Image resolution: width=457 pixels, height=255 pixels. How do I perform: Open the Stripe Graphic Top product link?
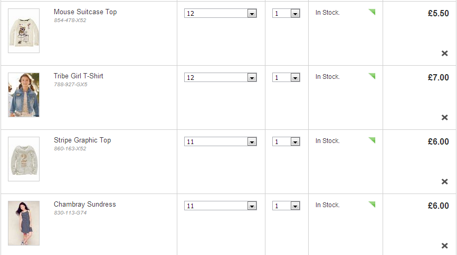coord(82,140)
